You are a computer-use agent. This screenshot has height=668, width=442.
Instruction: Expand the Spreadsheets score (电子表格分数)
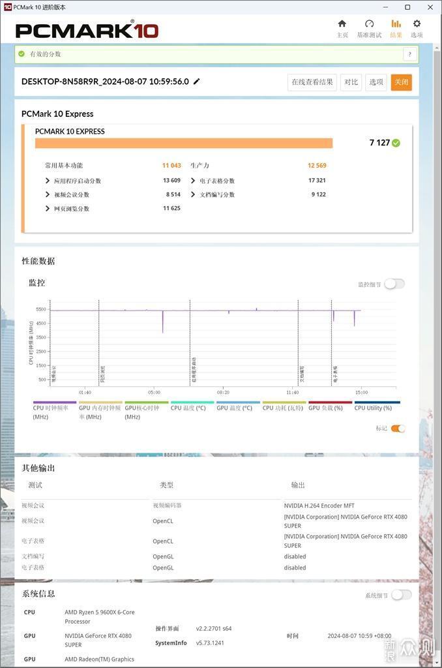tap(193, 181)
